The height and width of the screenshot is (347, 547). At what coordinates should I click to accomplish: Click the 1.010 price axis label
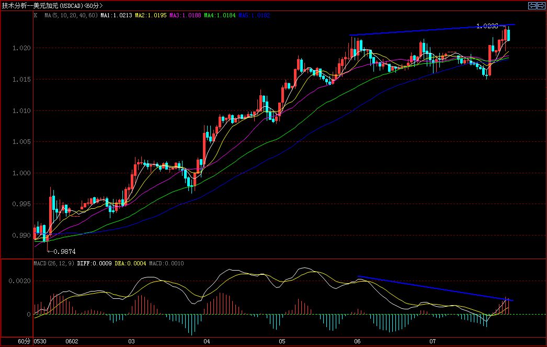coord(21,111)
